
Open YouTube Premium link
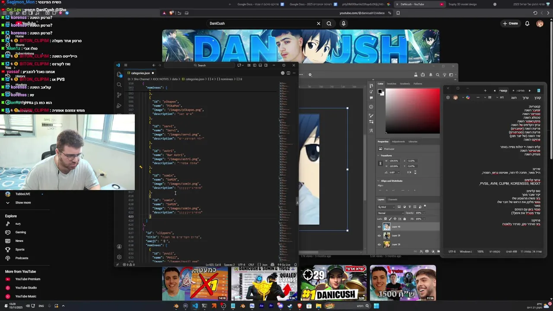[28, 279]
